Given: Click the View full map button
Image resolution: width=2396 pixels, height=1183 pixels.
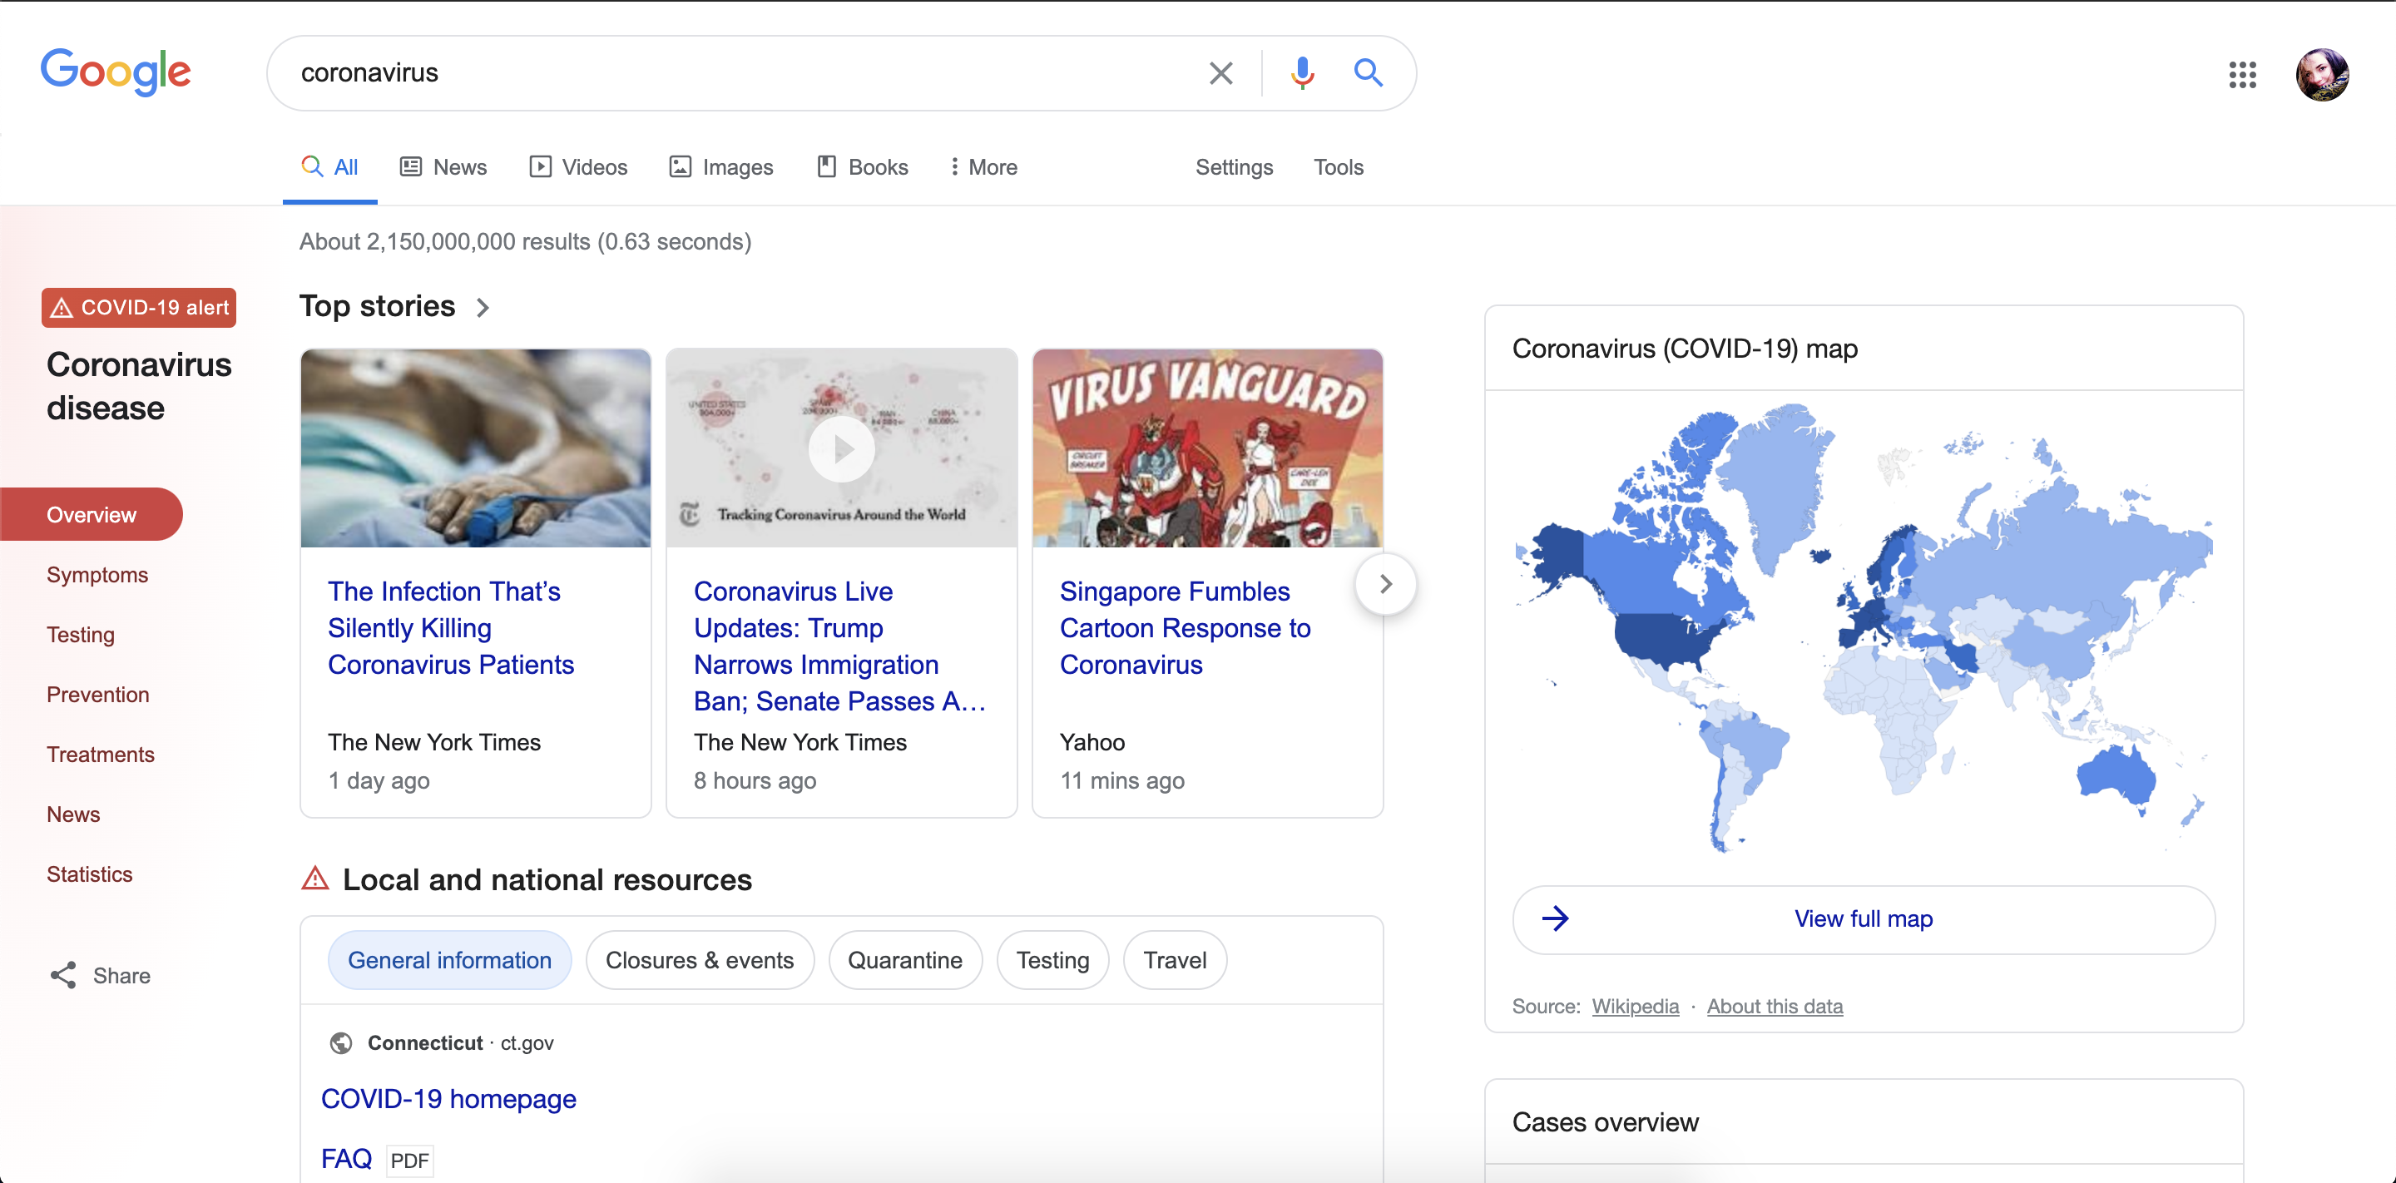Looking at the screenshot, I should click(1863, 919).
